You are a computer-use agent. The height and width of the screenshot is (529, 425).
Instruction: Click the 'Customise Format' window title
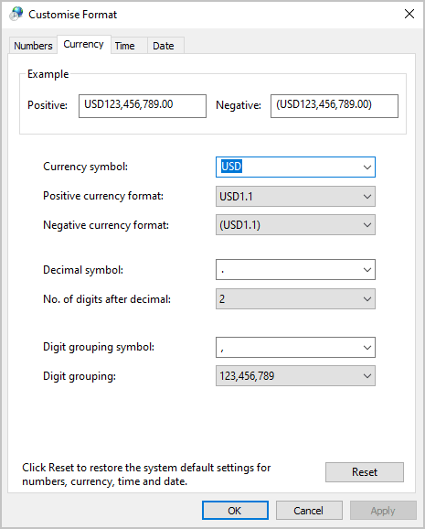click(x=72, y=15)
